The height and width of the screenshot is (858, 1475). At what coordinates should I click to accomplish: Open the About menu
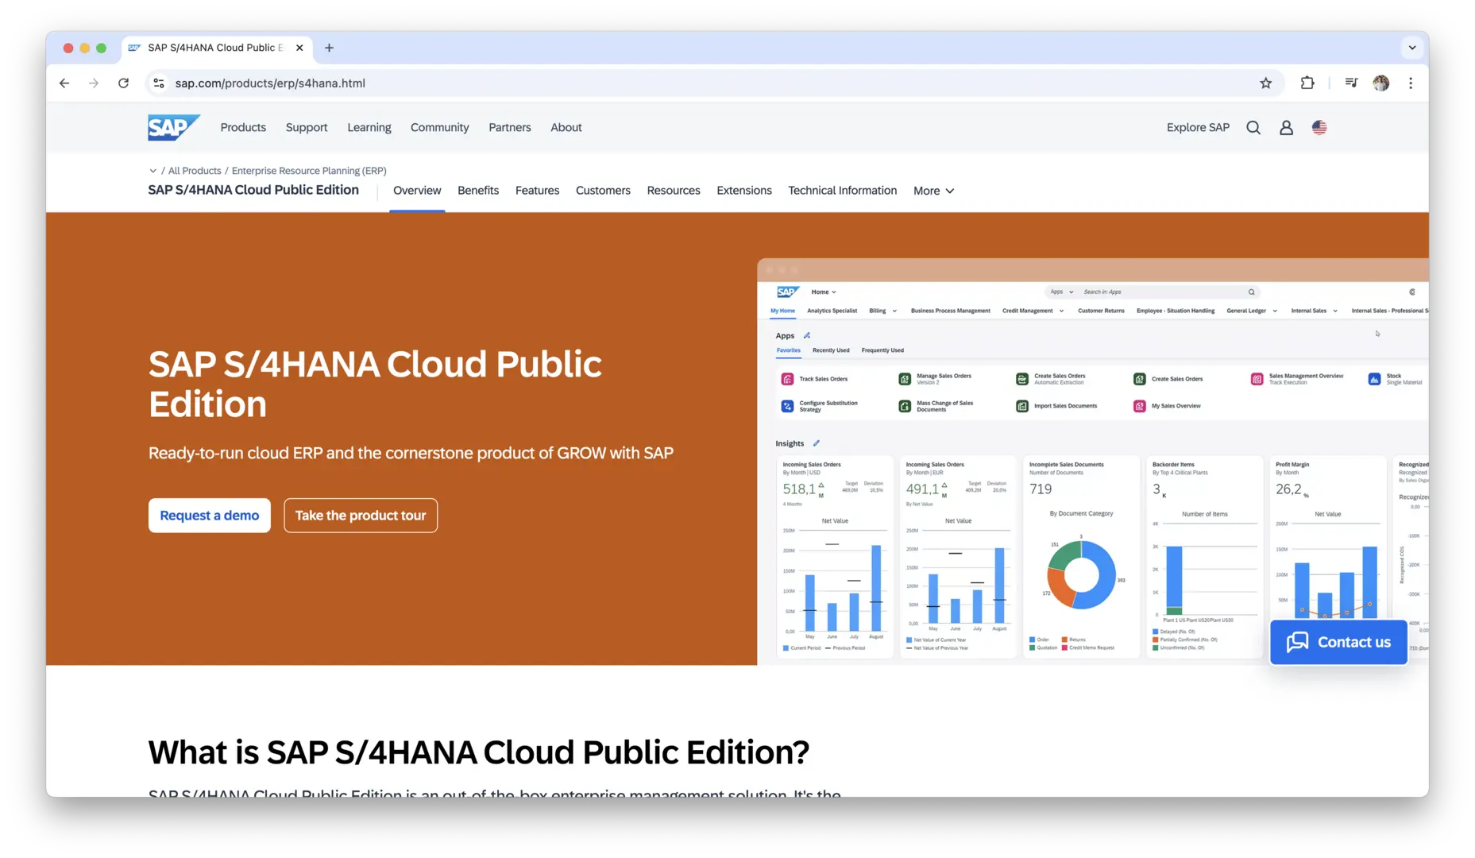pyautogui.click(x=566, y=127)
